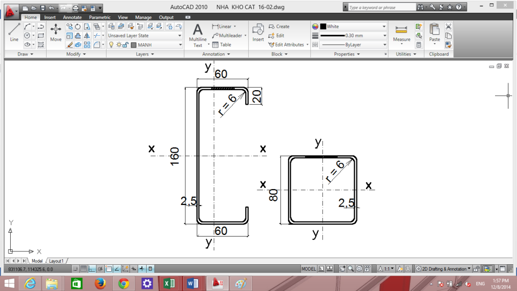Open the Manage ribbon tab
Screen dimensions: 517x291
click(143, 18)
